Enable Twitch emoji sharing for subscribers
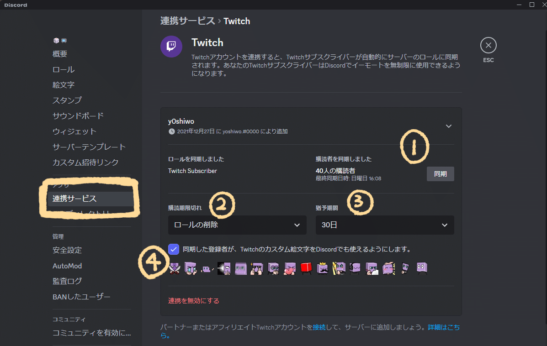 point(173,249)
